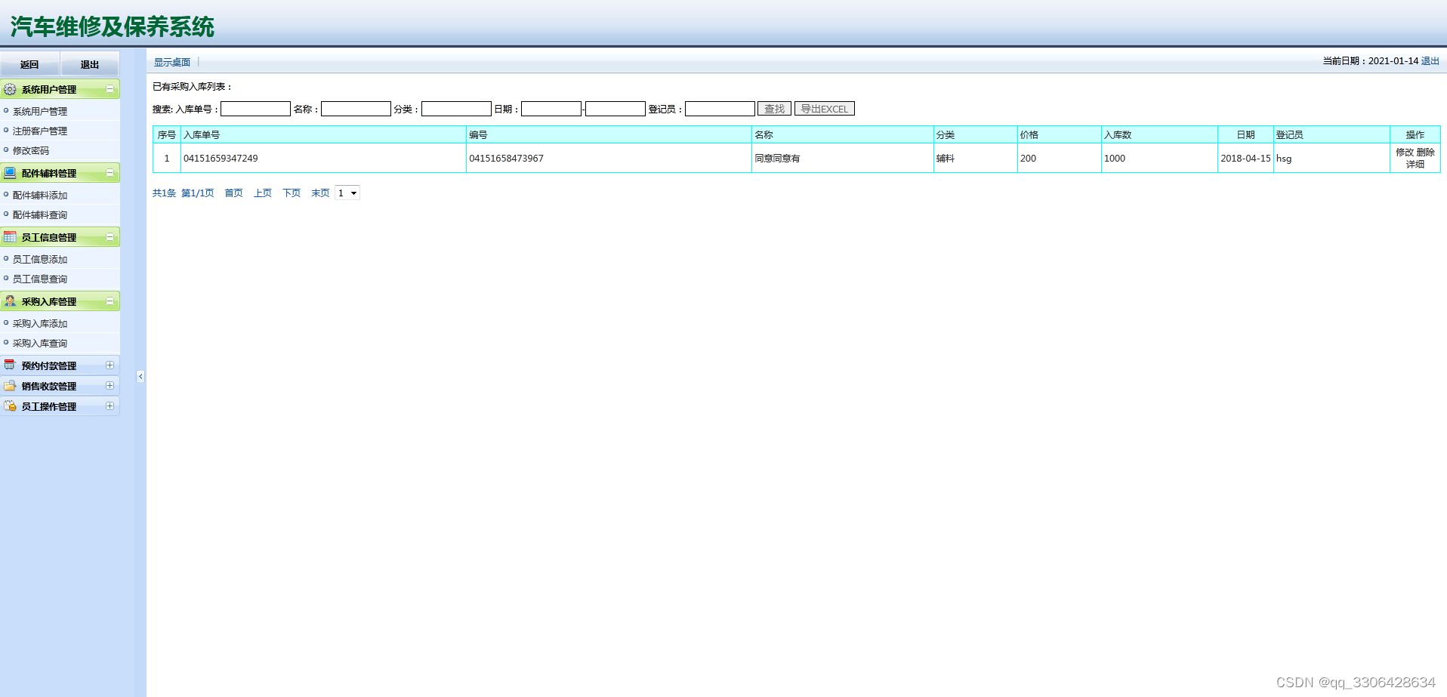Viewport: 1447px width, 697px height.
Task: Open 员工信息查询 menu item
Action: [x=40, y=279]
